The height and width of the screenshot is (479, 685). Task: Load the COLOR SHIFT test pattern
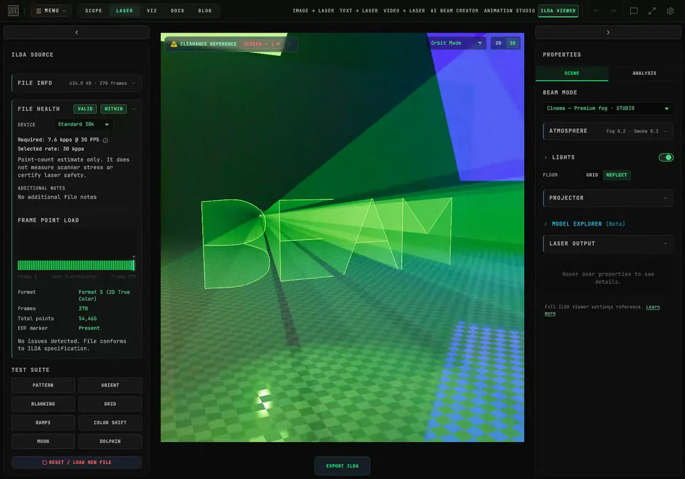[x=110, y=423]
